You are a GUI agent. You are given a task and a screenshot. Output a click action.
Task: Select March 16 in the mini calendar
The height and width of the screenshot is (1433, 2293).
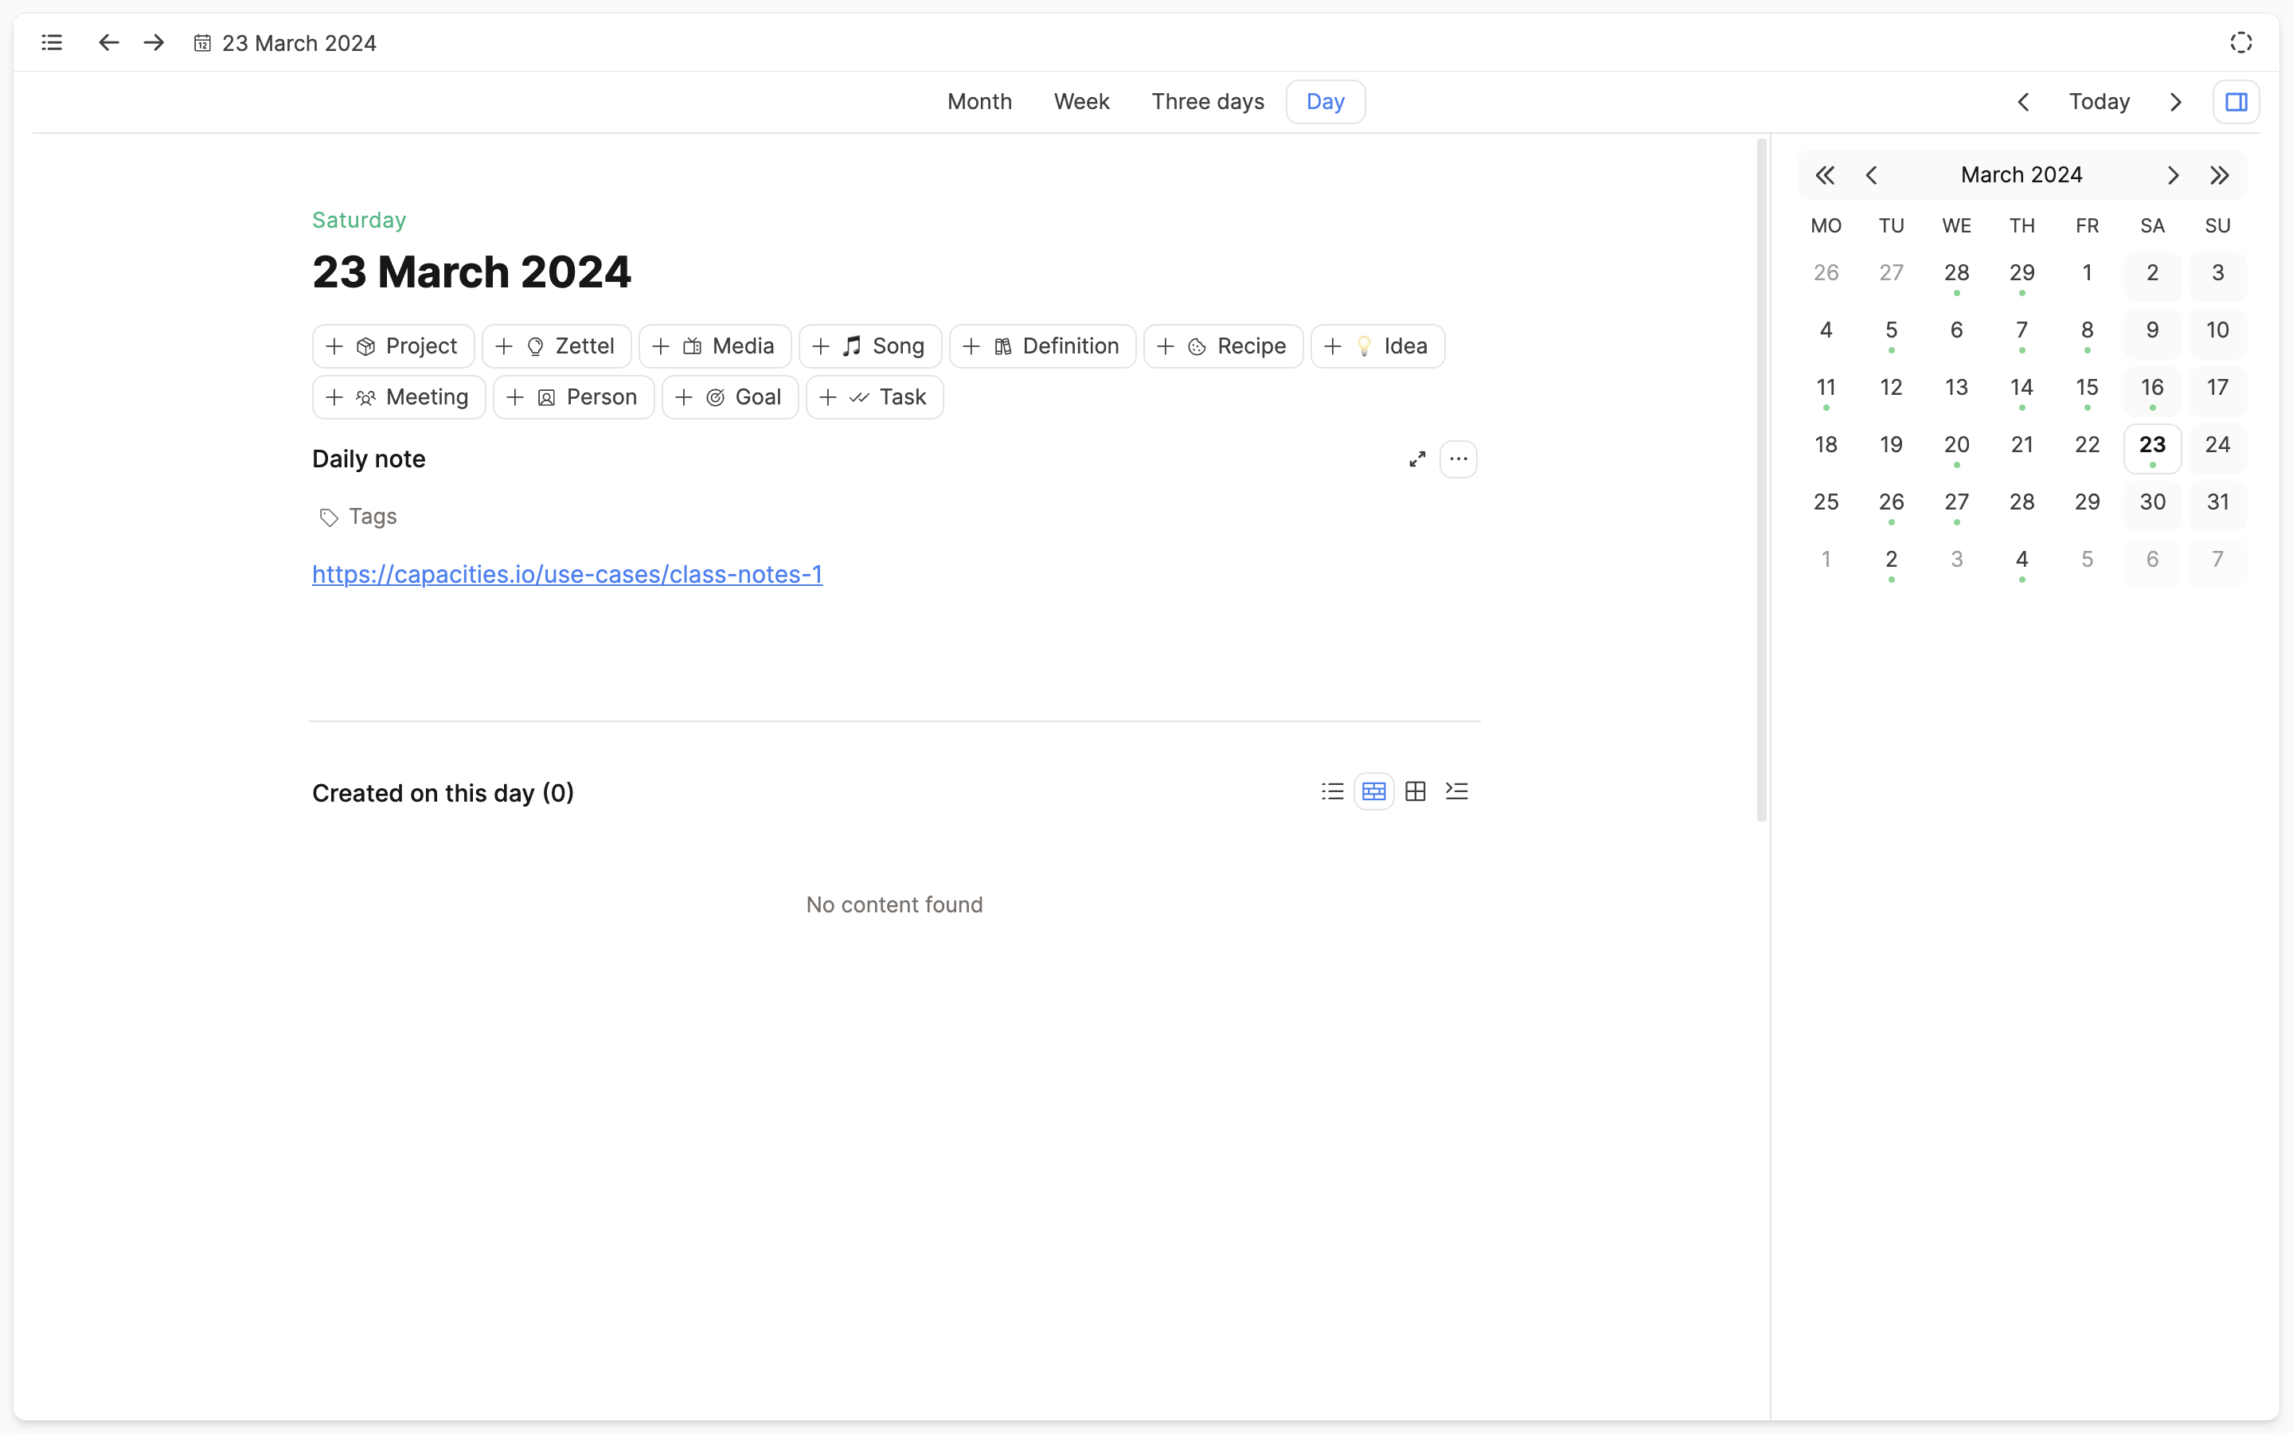2152,389
